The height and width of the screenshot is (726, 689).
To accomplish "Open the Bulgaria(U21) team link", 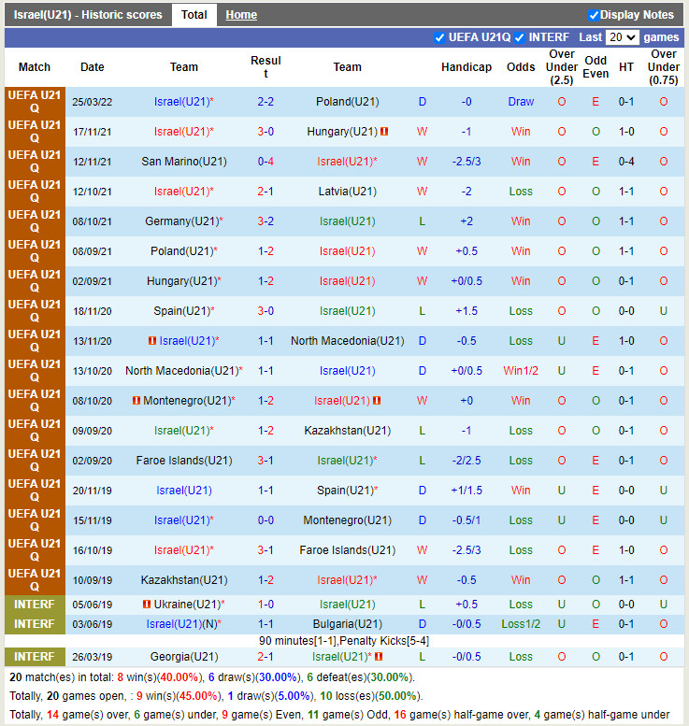I will coord(347,624).
